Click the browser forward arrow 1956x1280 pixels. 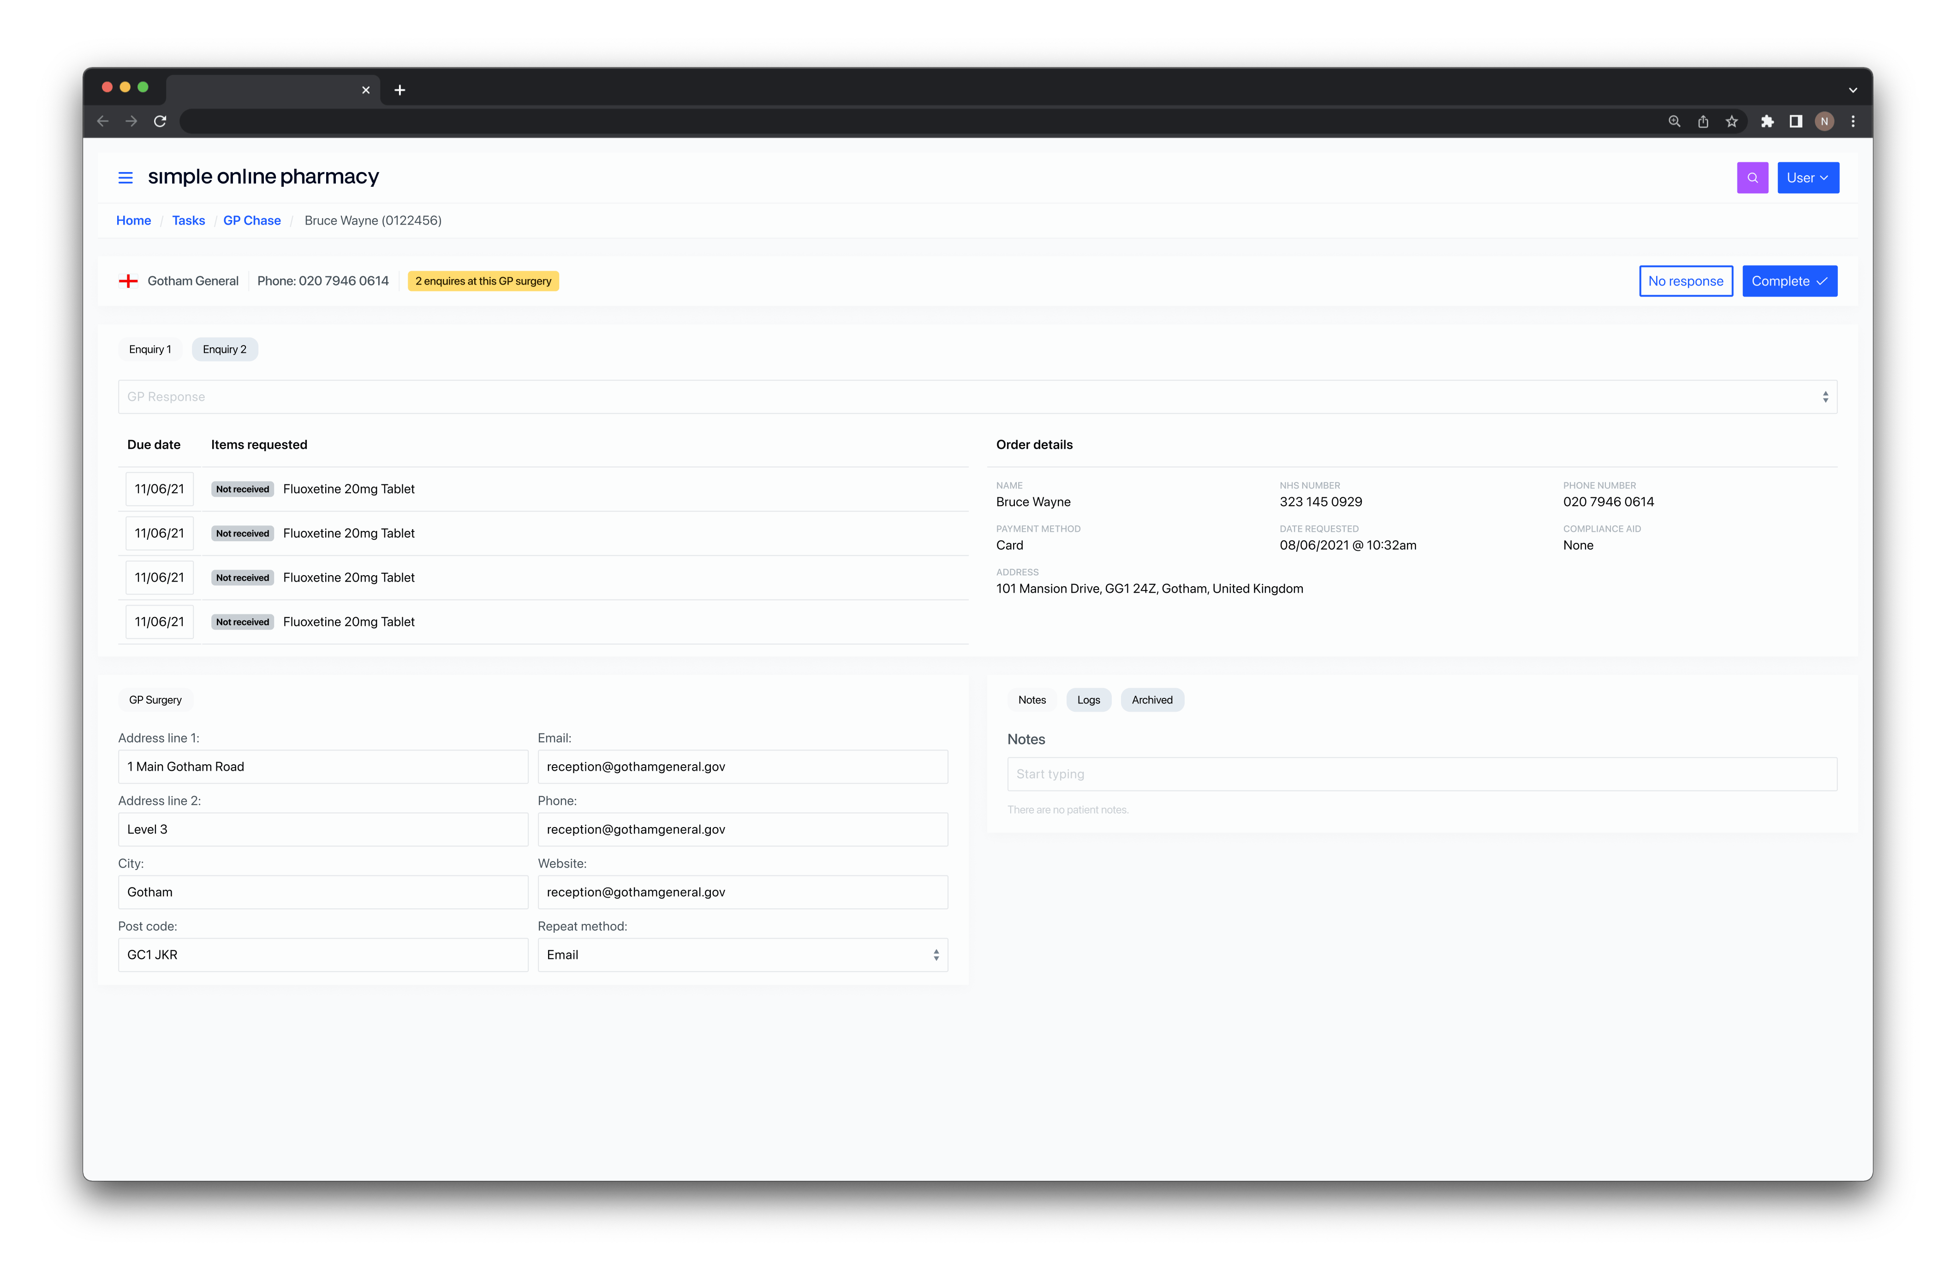point(131,122)
